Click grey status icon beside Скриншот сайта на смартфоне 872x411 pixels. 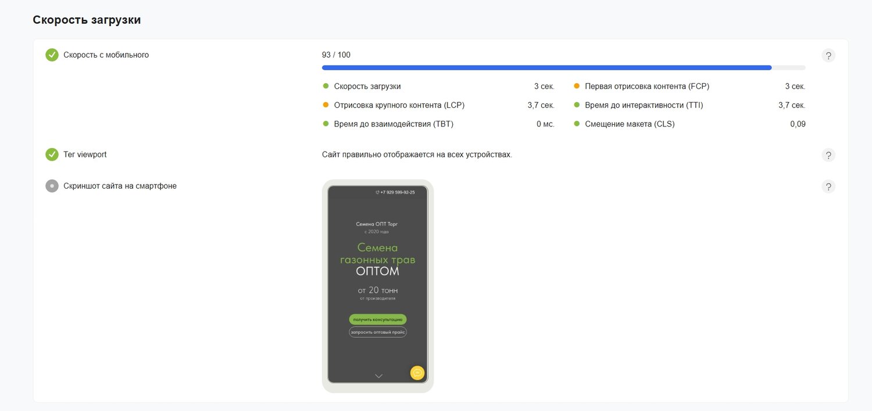click(52, 186)
